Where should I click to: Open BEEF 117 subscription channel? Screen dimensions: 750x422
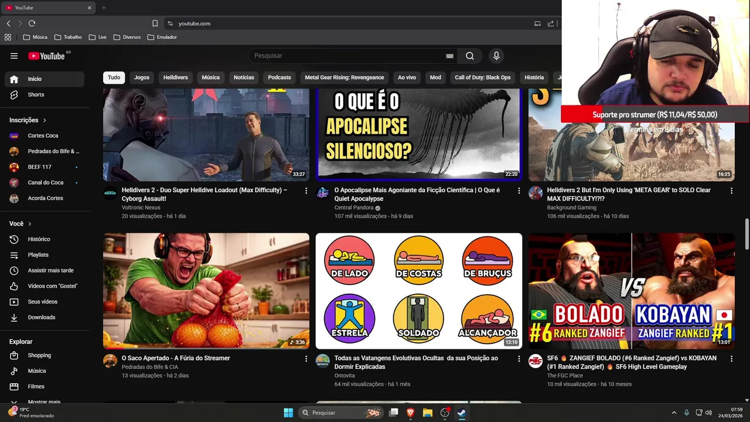[45, 167]
